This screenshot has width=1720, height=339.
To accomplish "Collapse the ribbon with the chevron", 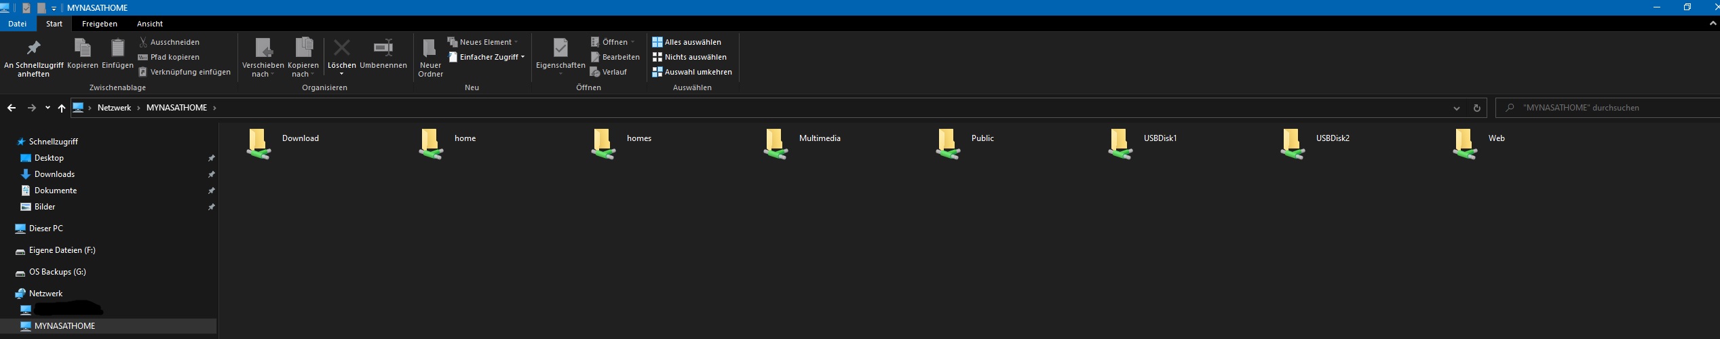I will 1713,23.
